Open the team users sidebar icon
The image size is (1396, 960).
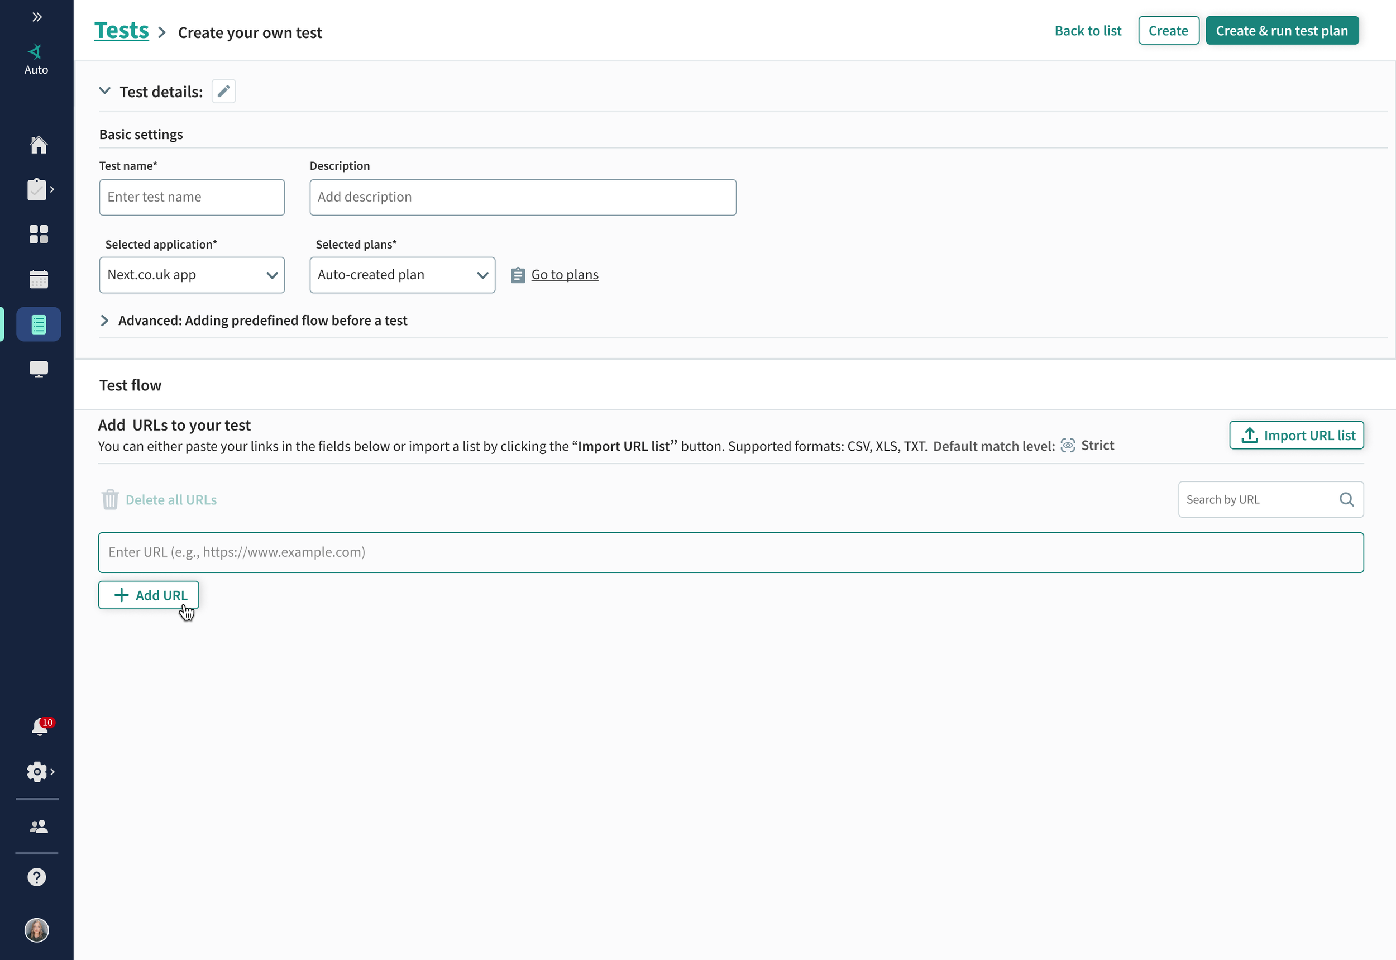(x=39, y=827)
